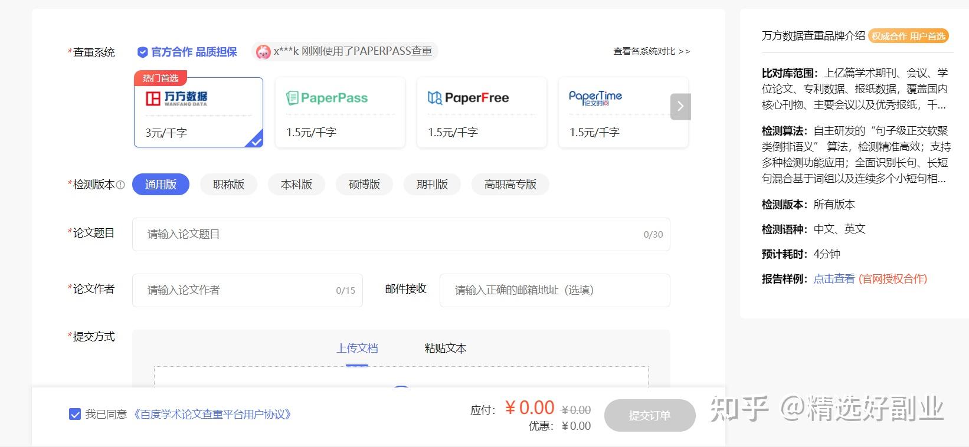Image resolution: width=969 pixels, height=447 pixels.
Task: Focus the 论文作者 author input field
Action: pos(247,290)
